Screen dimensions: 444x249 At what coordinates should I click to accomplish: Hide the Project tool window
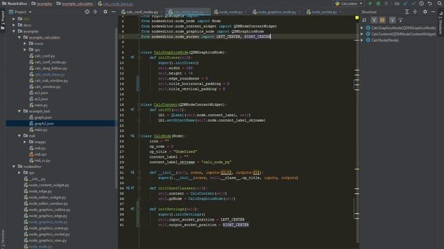click(113, 12)
